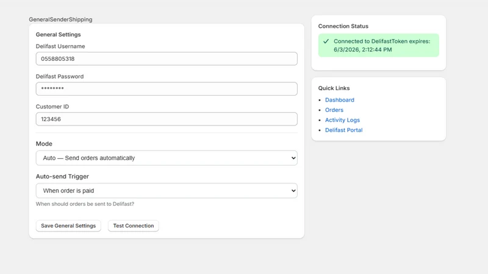Viewport: 488px width, 274px height.
Task: Focus the Delifast Password field
Action: [167, 89]
